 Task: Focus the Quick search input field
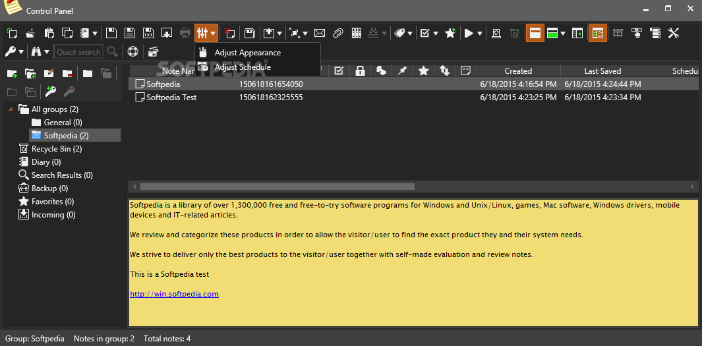point(79,52)
